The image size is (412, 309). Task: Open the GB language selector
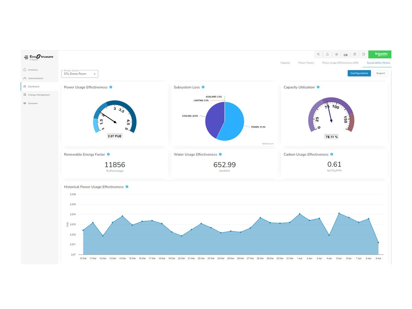coord(345,55)
